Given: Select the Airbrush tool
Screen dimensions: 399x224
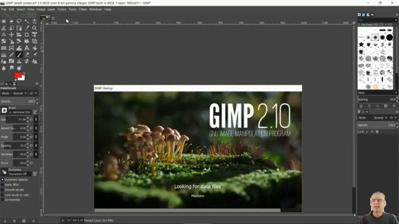Looking at the screenshot, I should [x=34, y=55].
